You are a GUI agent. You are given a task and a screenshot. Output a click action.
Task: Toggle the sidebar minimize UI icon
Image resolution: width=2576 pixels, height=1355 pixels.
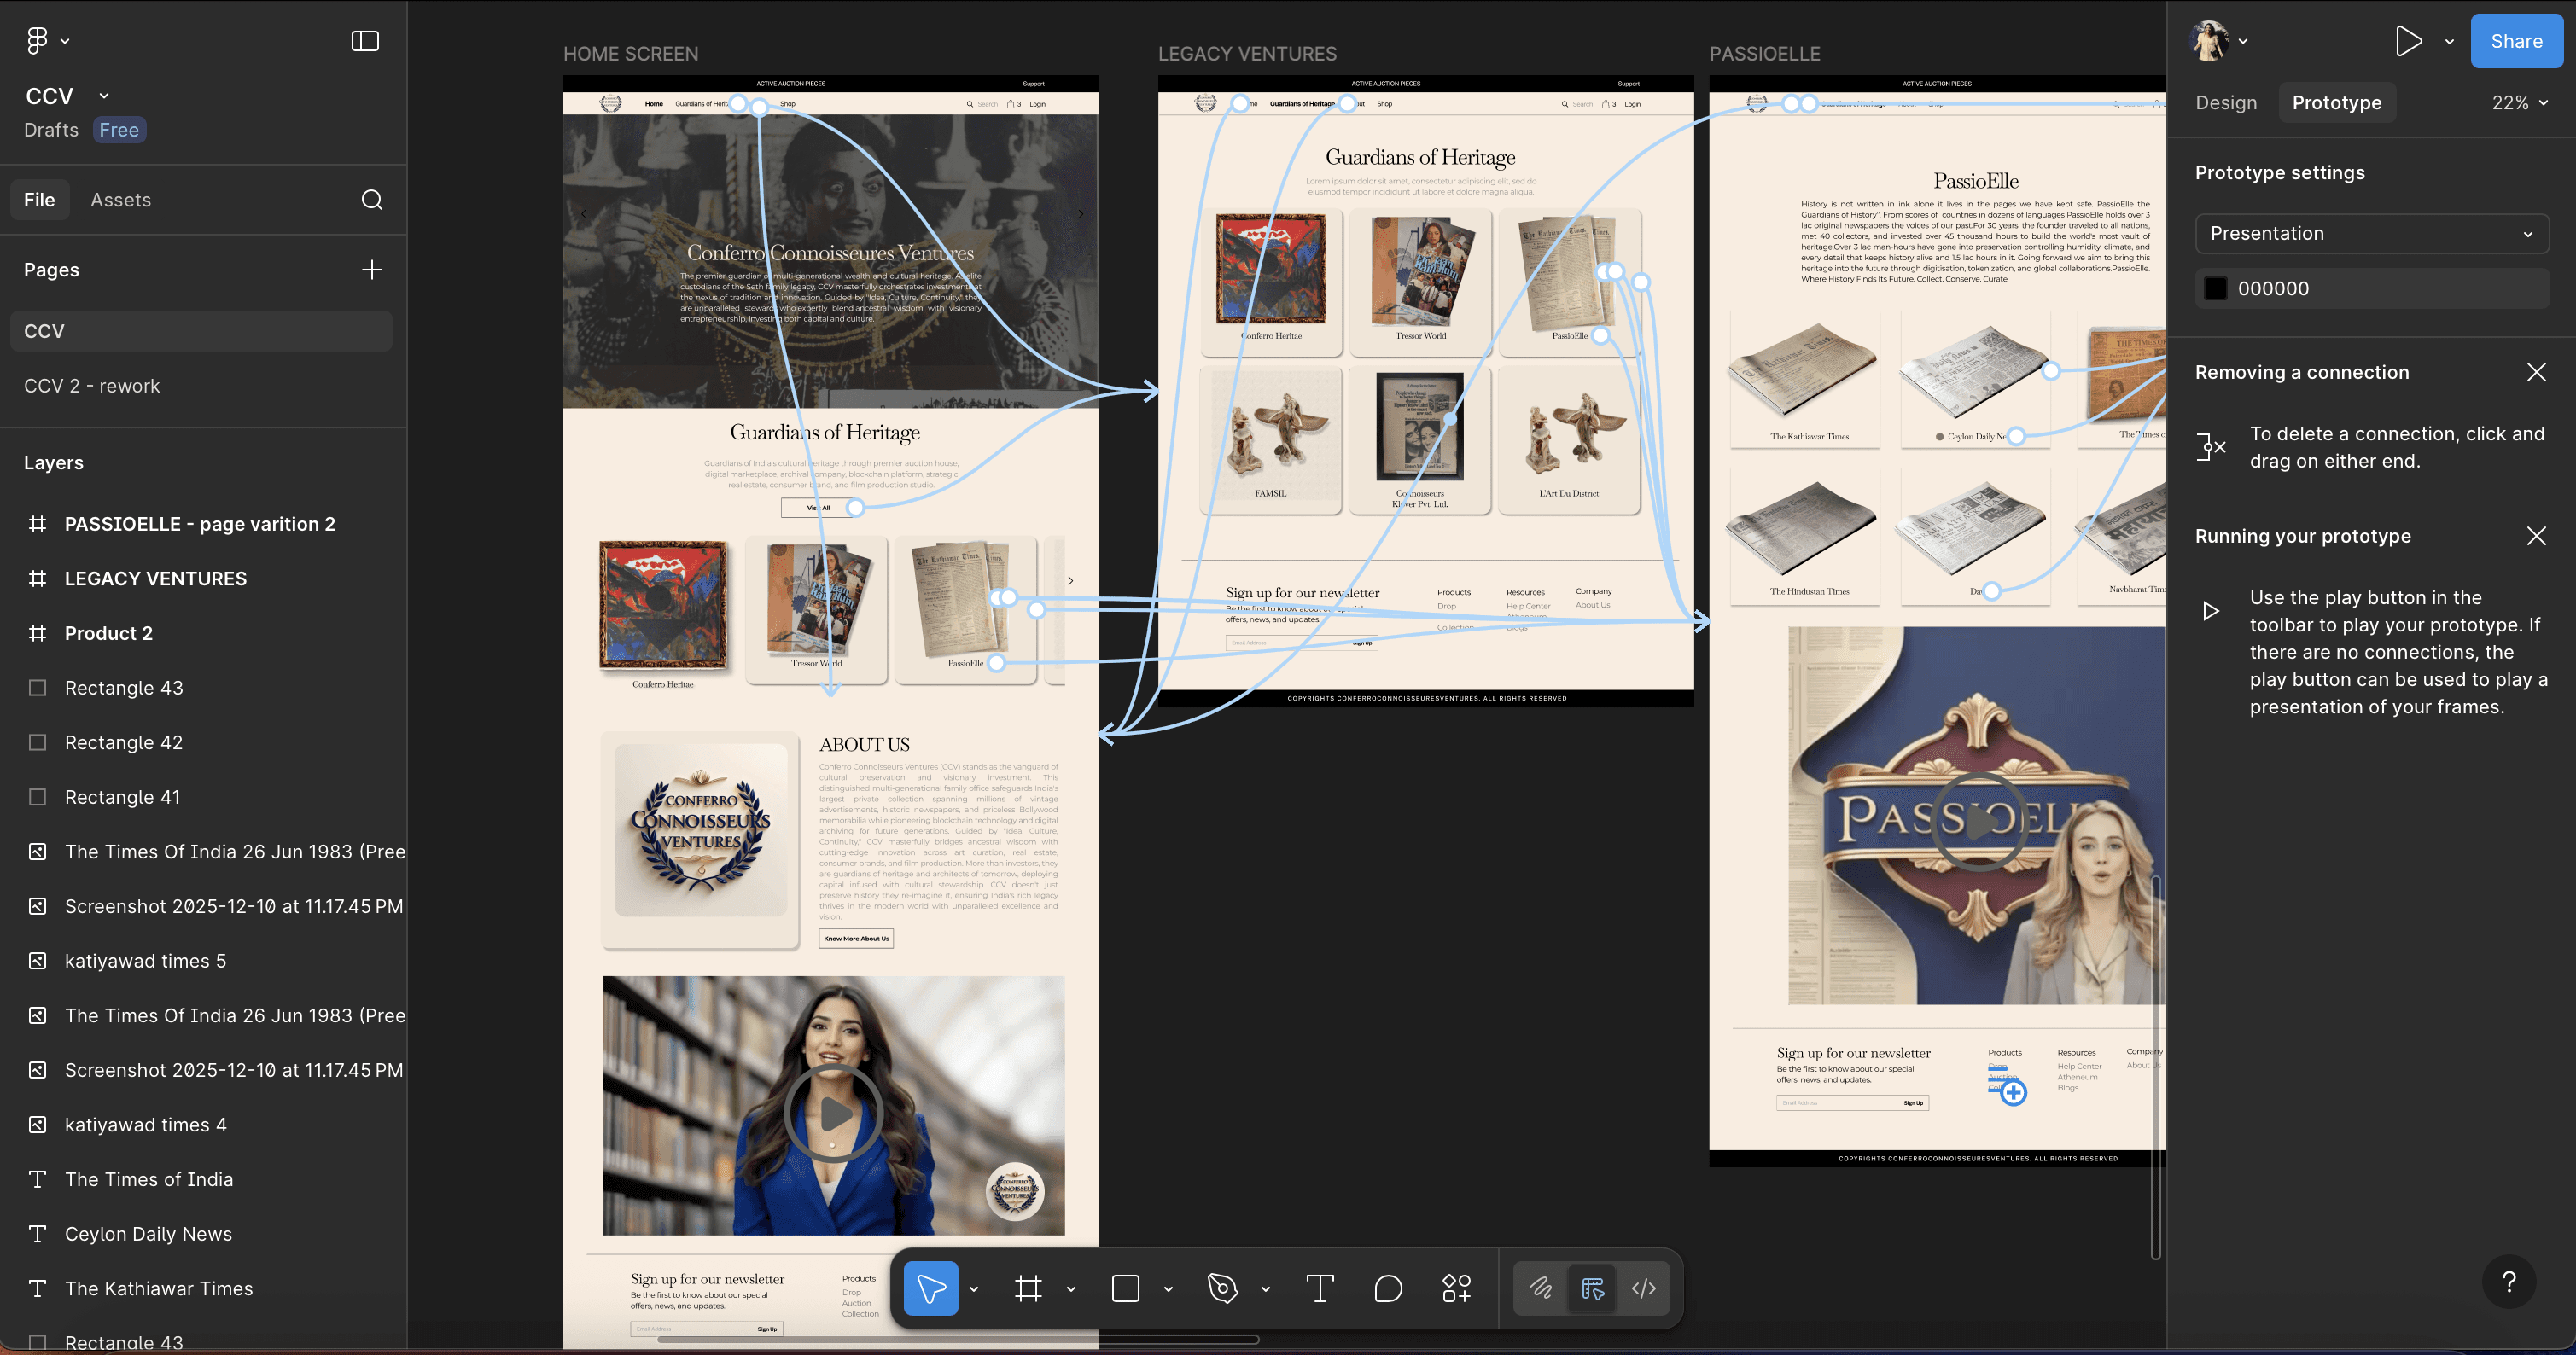pos(365,41)
